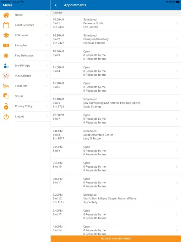Open Event Schedule from the menu
181x242 pixels.
coord(25,25)
